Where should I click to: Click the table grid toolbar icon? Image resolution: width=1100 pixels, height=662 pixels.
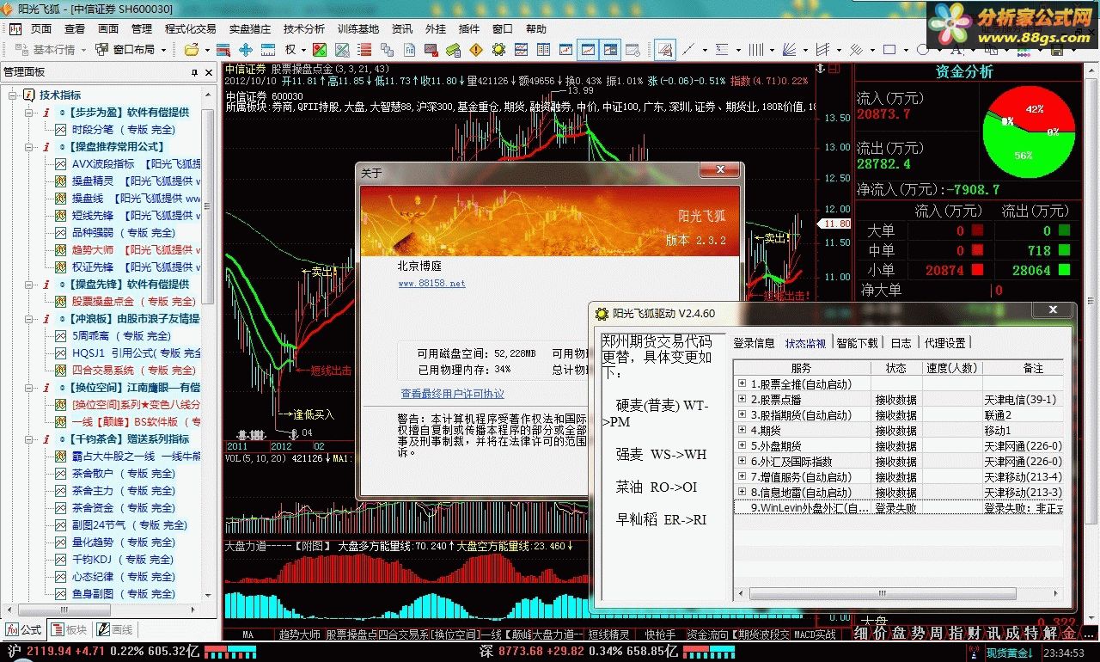pyautogui.click(x=543, y=50)
